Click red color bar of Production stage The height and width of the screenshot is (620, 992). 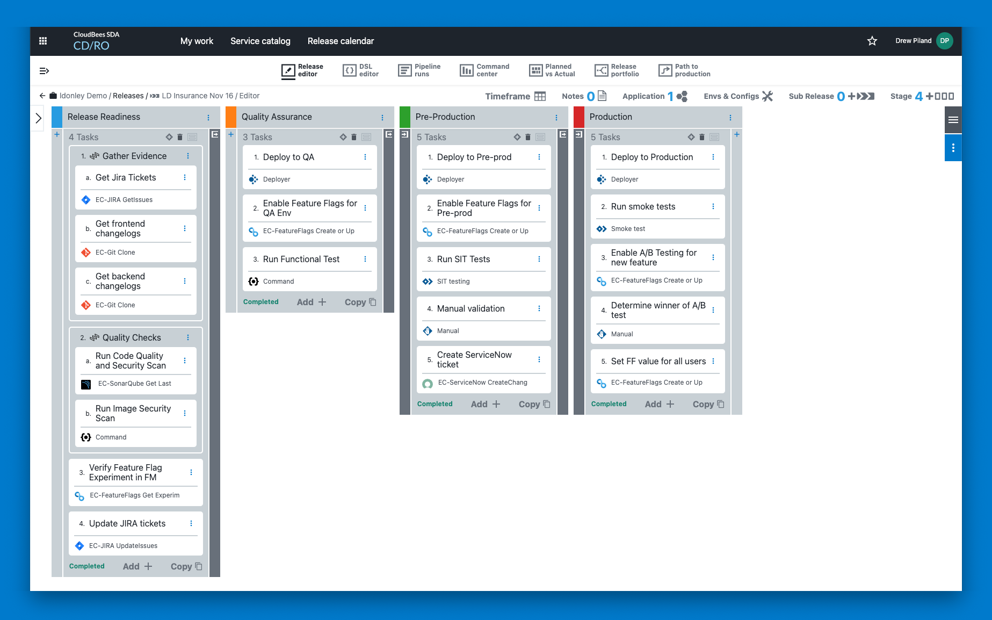(x=579, y=117)
